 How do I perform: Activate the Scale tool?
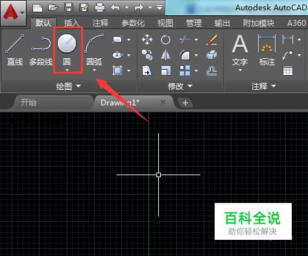click(166, 70)
